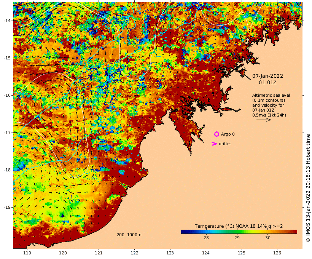The height and width of the screenshot is (259, 312).
Task: Click latitude axis label '-14'
Action: [x=7, y=21]
